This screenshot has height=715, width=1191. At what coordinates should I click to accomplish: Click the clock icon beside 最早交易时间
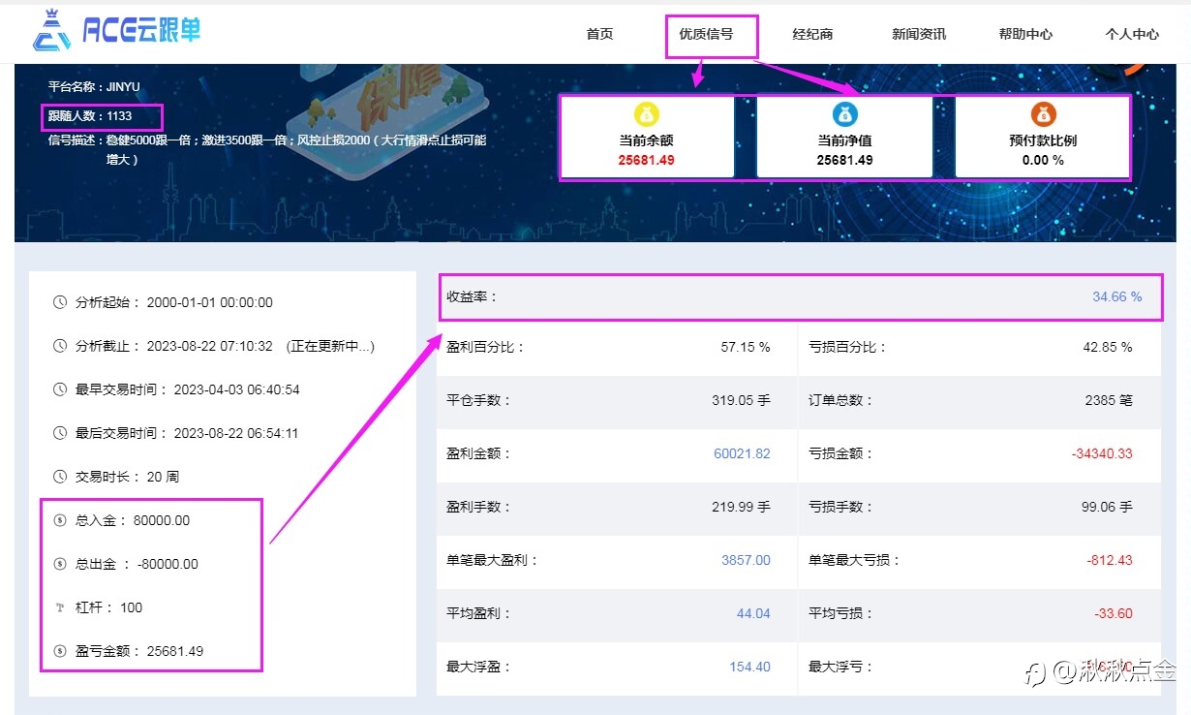pos(60,389)
